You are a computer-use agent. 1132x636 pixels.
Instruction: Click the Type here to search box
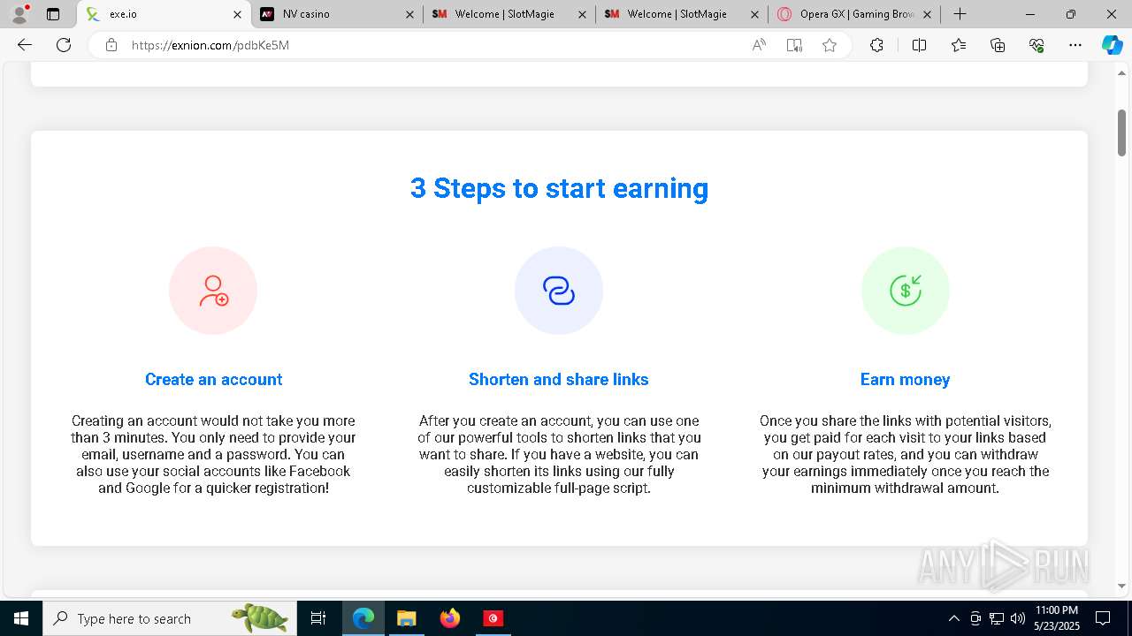click(168, 618)
